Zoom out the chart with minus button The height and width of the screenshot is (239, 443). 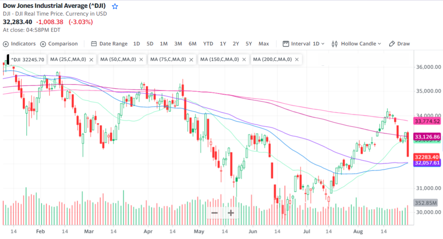tap(215, 213)
